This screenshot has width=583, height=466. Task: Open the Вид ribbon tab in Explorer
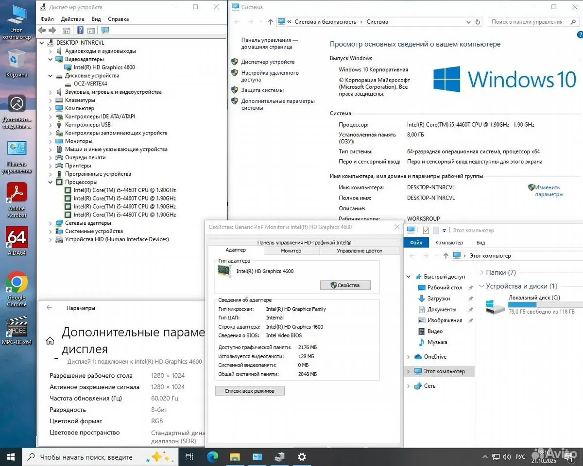[x=480, y=242]
